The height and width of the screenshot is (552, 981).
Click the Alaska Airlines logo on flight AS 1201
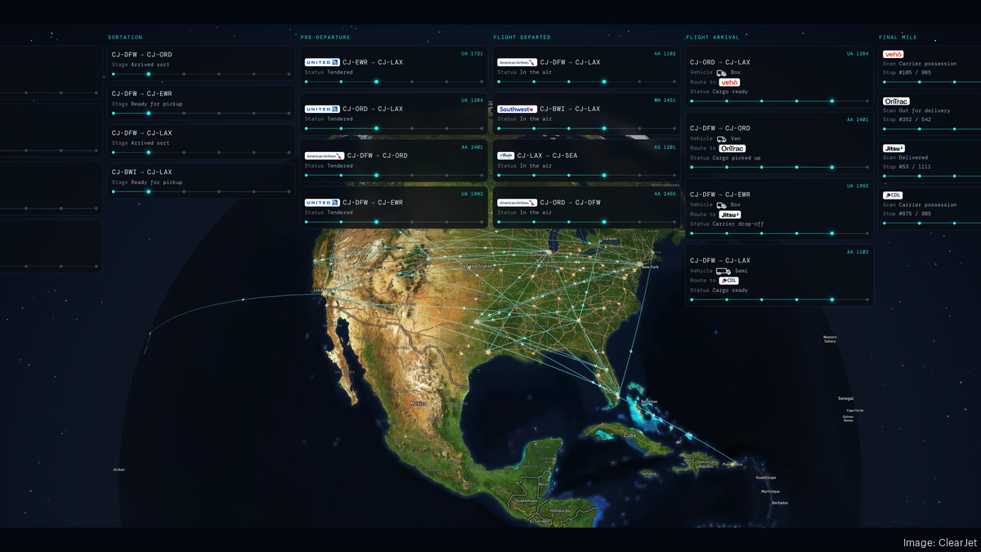pyautogui.click(x=506, y=155)
